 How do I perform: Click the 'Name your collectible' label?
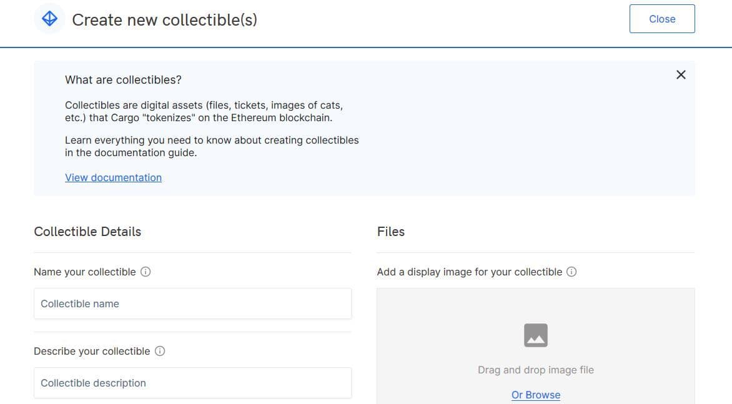84,272
